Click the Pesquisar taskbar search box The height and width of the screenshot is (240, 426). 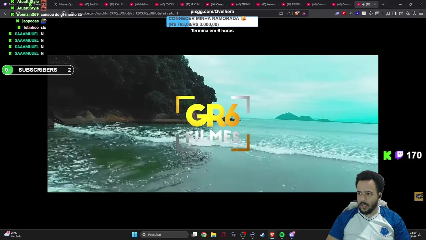click(x=164, y=235)
